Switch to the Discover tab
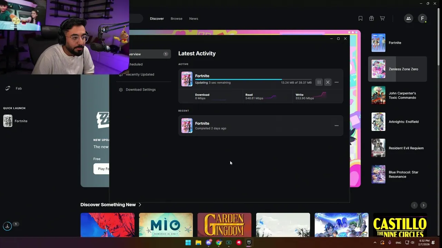The image size is (442, 248). (x=157, y=19)
